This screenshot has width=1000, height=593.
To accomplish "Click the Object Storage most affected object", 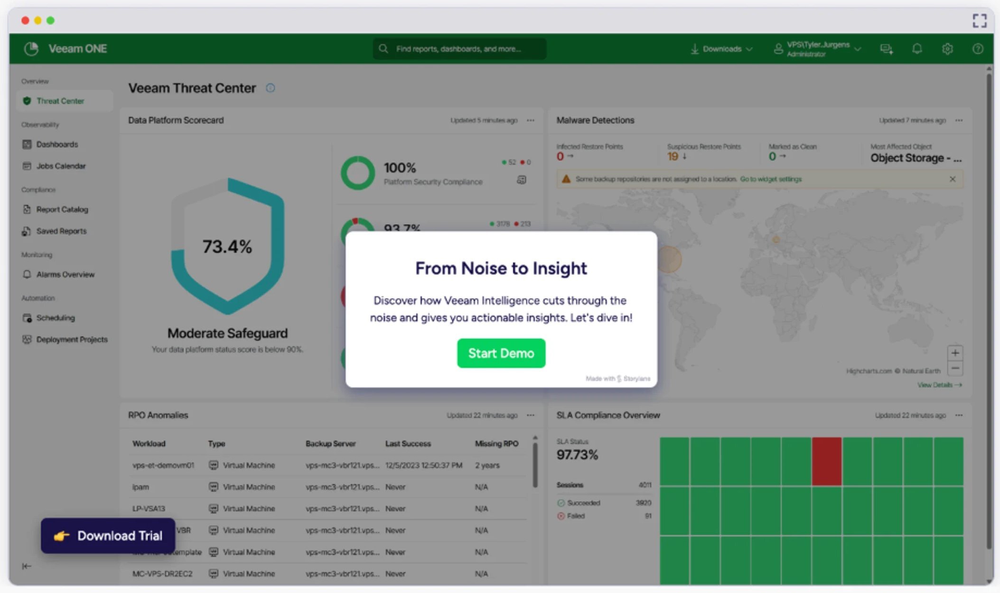I will 916,158.
